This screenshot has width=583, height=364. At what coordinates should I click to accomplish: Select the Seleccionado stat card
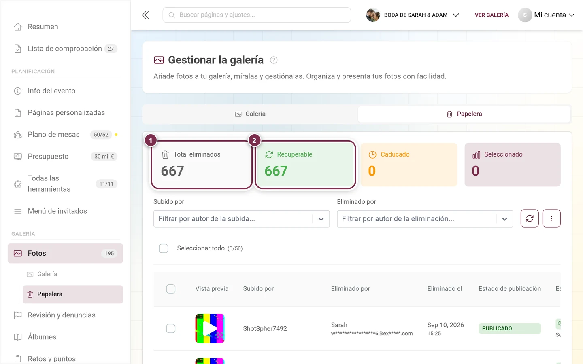[513, 165]
